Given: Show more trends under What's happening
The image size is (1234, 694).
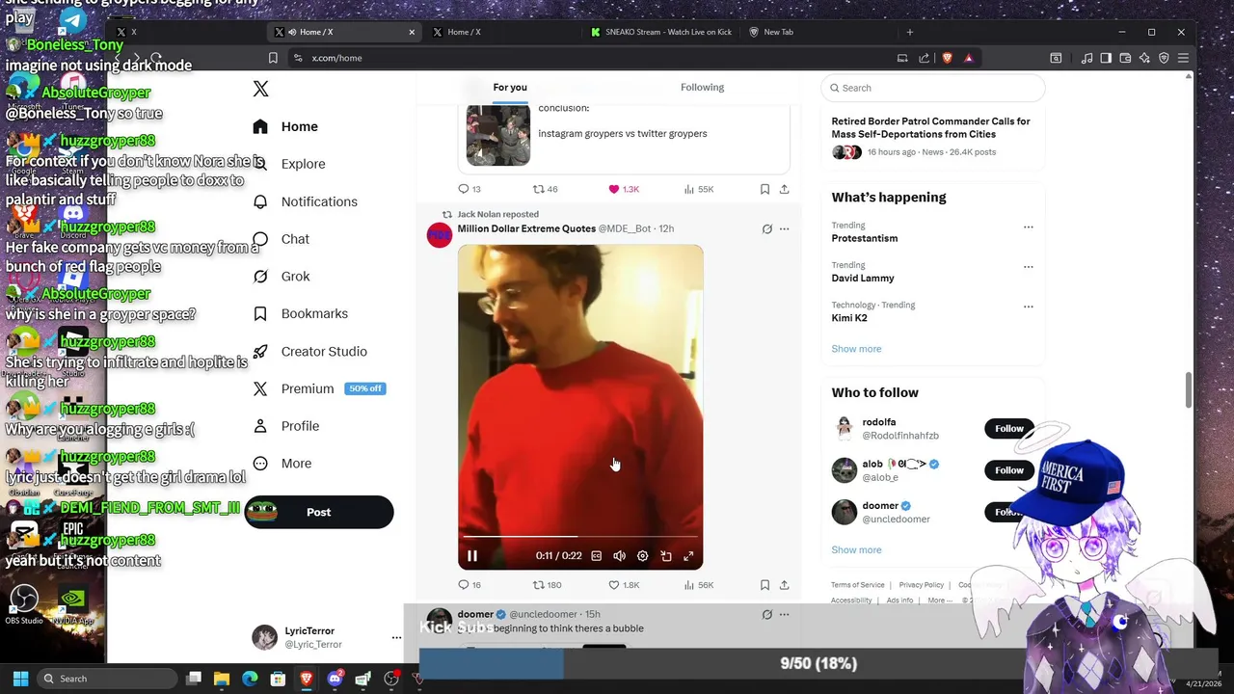Looking at the screenshot, I should click(856, 349).
